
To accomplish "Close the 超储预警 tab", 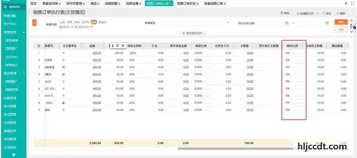I will [119, 3].
